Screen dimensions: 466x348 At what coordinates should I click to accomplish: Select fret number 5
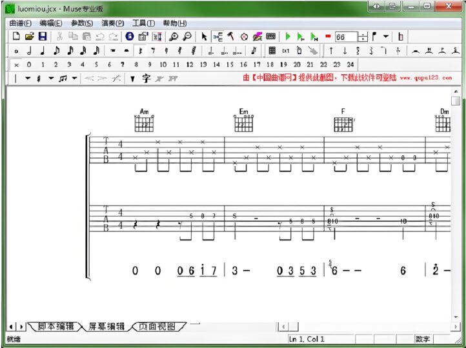coord(96,64)
